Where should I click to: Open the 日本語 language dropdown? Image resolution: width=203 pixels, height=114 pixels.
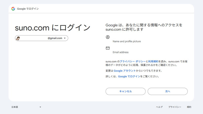(25, 107)
